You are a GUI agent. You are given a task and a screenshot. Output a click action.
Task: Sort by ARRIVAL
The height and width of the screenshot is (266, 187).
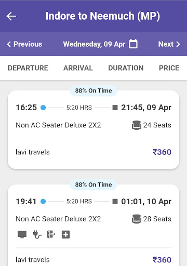(x=78, y=68)
